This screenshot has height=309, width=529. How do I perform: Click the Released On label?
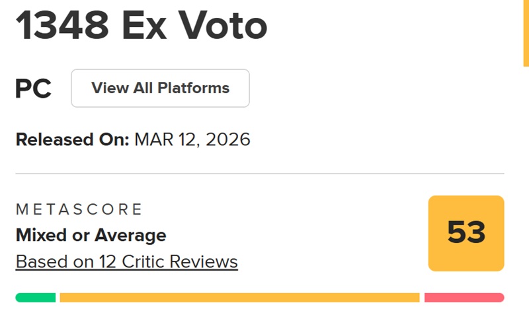[72, 140]
